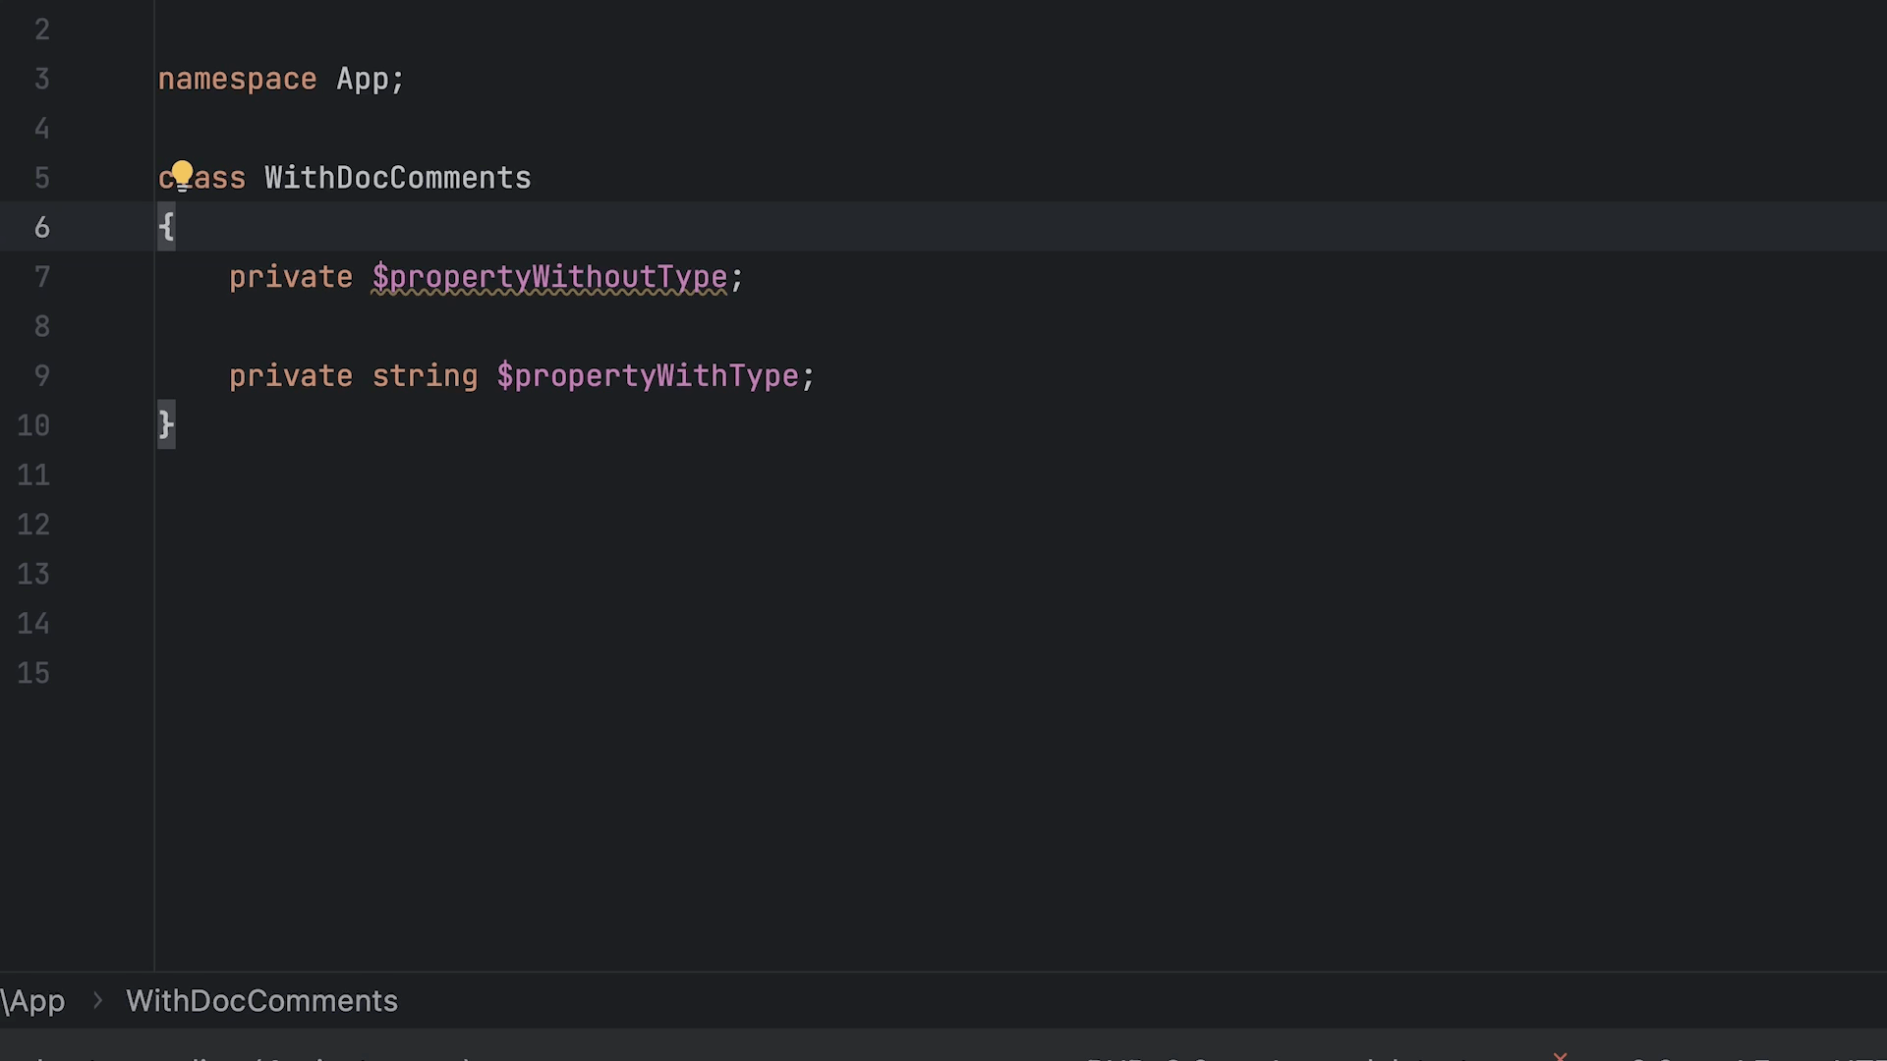The image size is (1887, 1061).
Task: Click the highlighted closing curly brace
Action: (x=166, y=424)
